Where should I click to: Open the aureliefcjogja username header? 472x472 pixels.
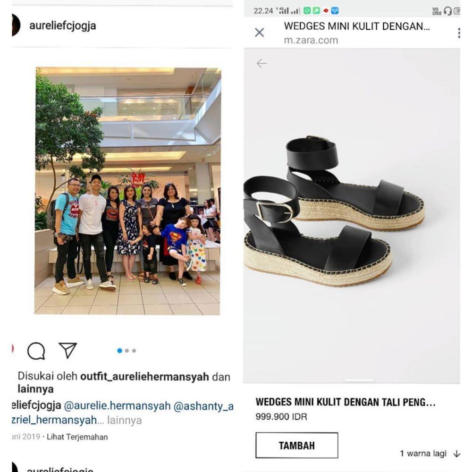63,25
